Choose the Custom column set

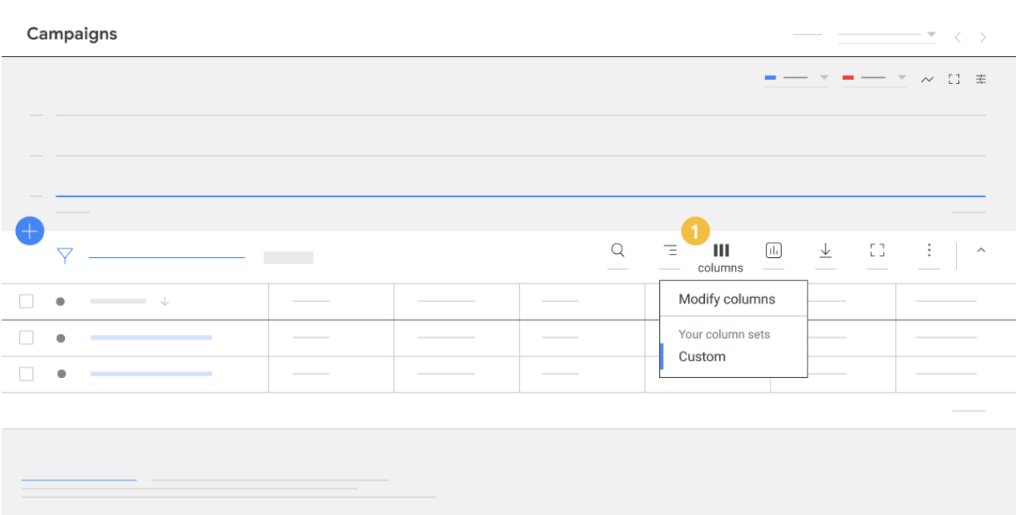(x=702, y=356)
